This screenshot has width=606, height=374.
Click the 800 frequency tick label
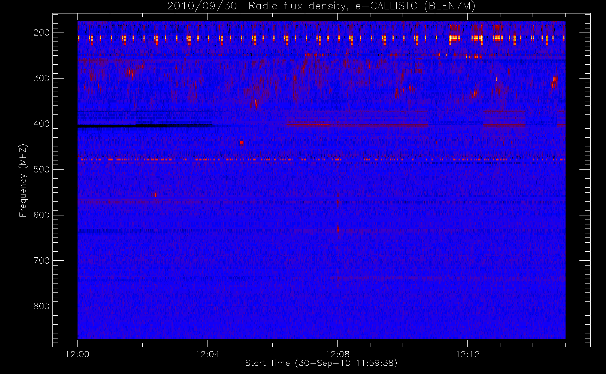pyautogui.click(x=42, y=306)
